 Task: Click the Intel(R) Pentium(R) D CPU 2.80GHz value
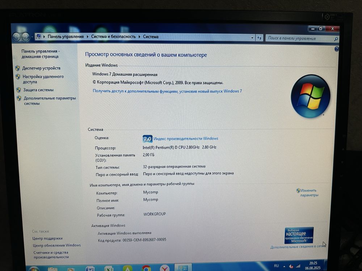click(x=180, y=147)
